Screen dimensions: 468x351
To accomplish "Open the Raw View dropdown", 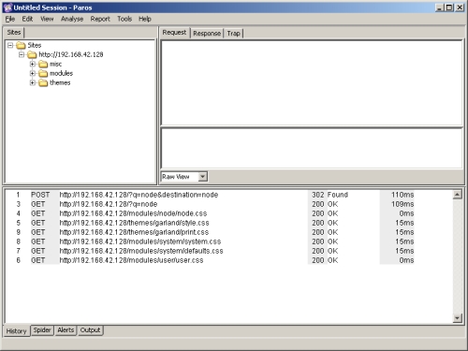I will click(203, 177).
